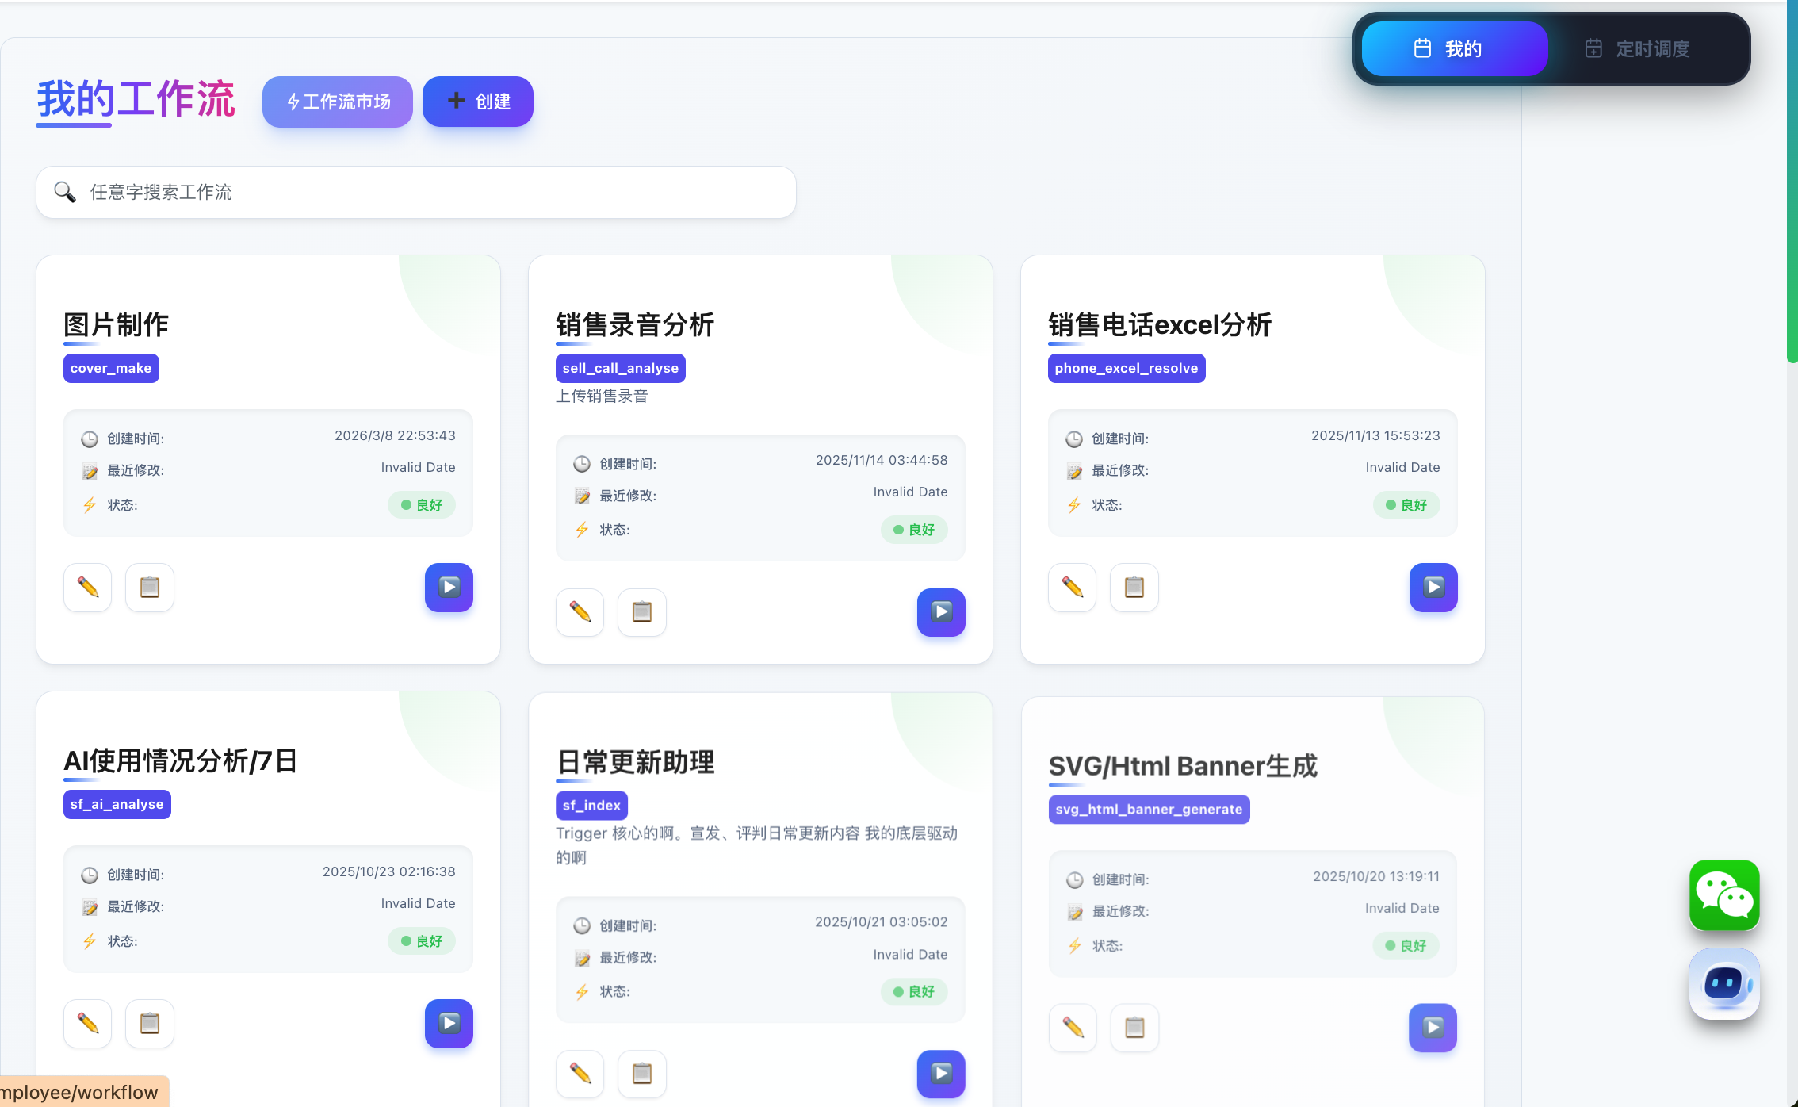Edit the 销售电话excel分析 workflow
This screenshot has width=1798, height=1107.
tap(1073, 588)
